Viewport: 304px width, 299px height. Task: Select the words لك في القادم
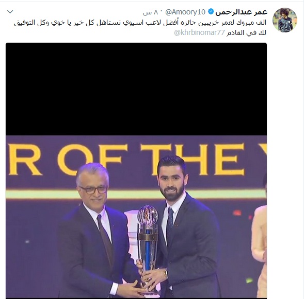246,33
